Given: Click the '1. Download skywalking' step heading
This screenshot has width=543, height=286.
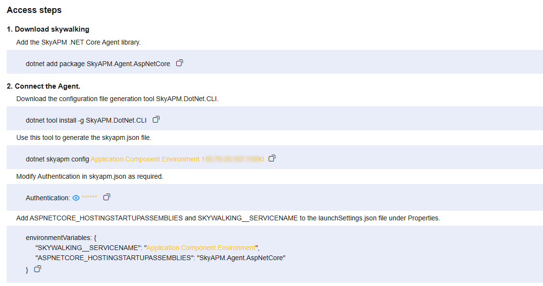Looking at the screenshot, I should click(48, 29).
